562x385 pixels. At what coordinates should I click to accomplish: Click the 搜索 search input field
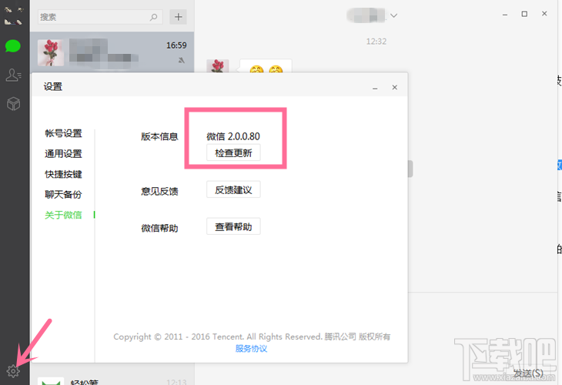point(100,17)
